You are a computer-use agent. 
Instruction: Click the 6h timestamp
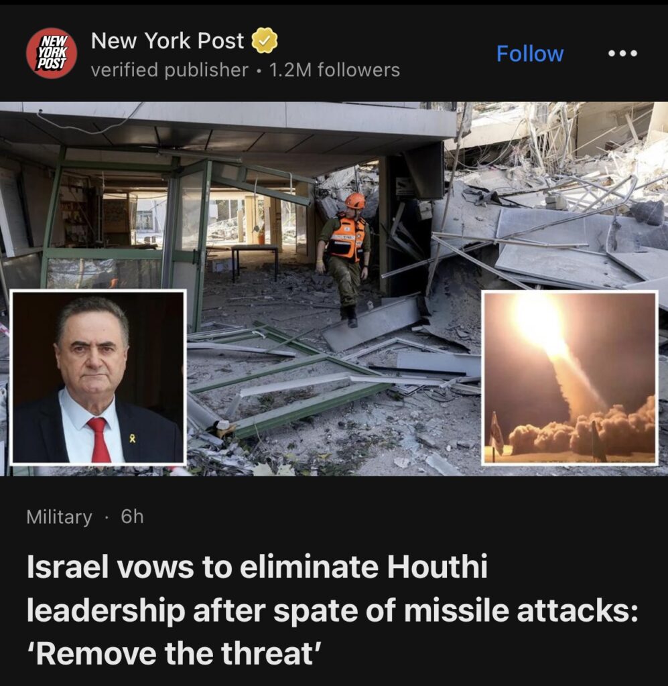[132, 517]
